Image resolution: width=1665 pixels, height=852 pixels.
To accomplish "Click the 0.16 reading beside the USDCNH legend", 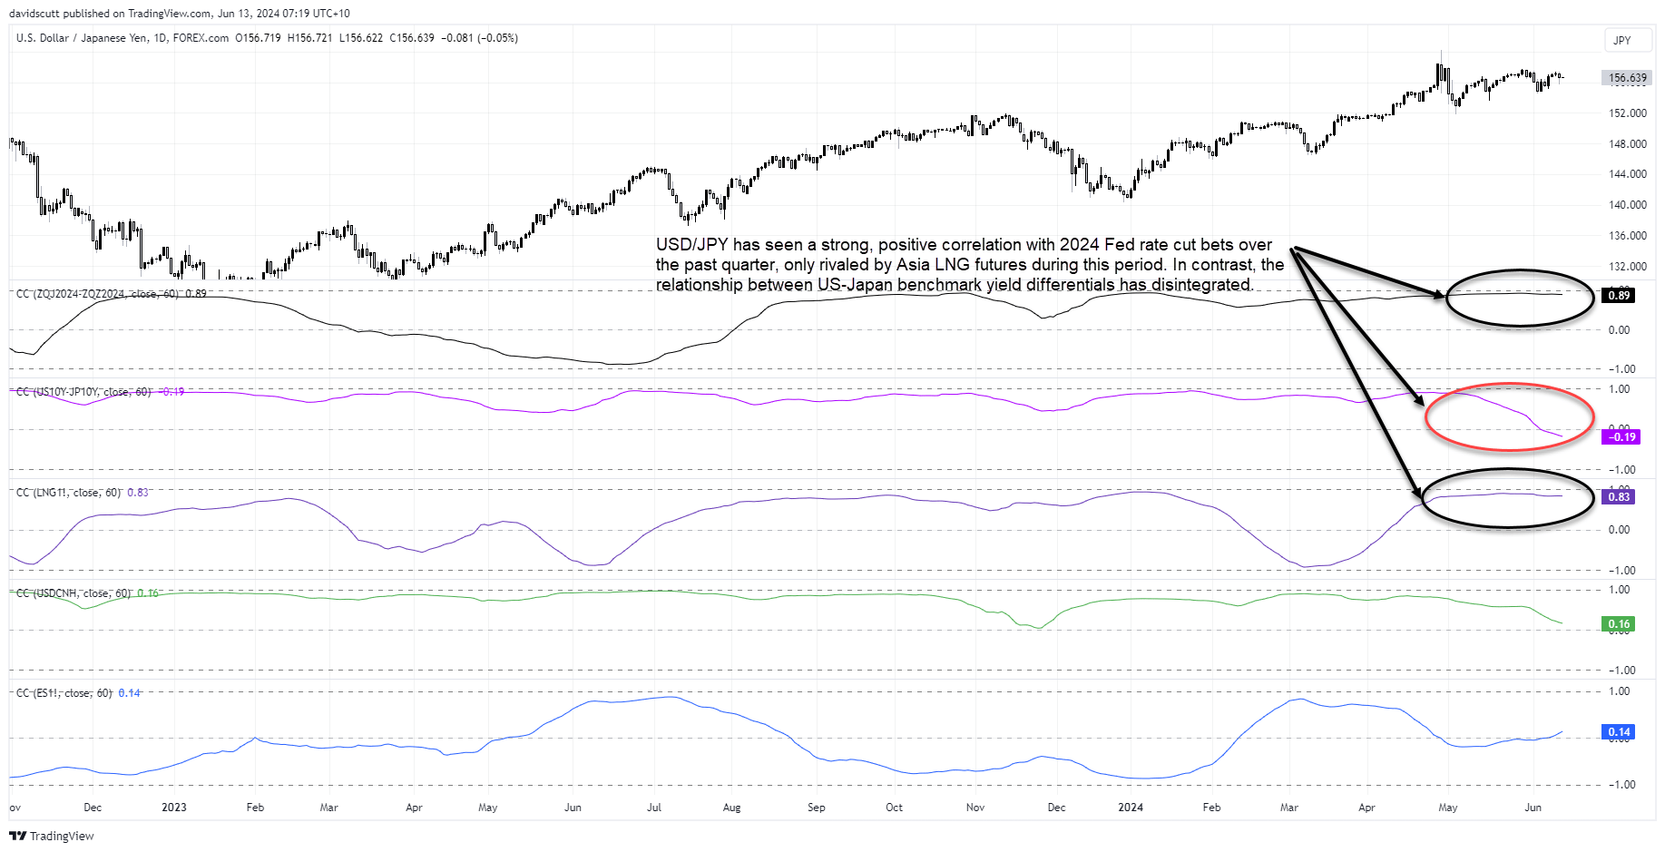I will (x=148, y=593).
